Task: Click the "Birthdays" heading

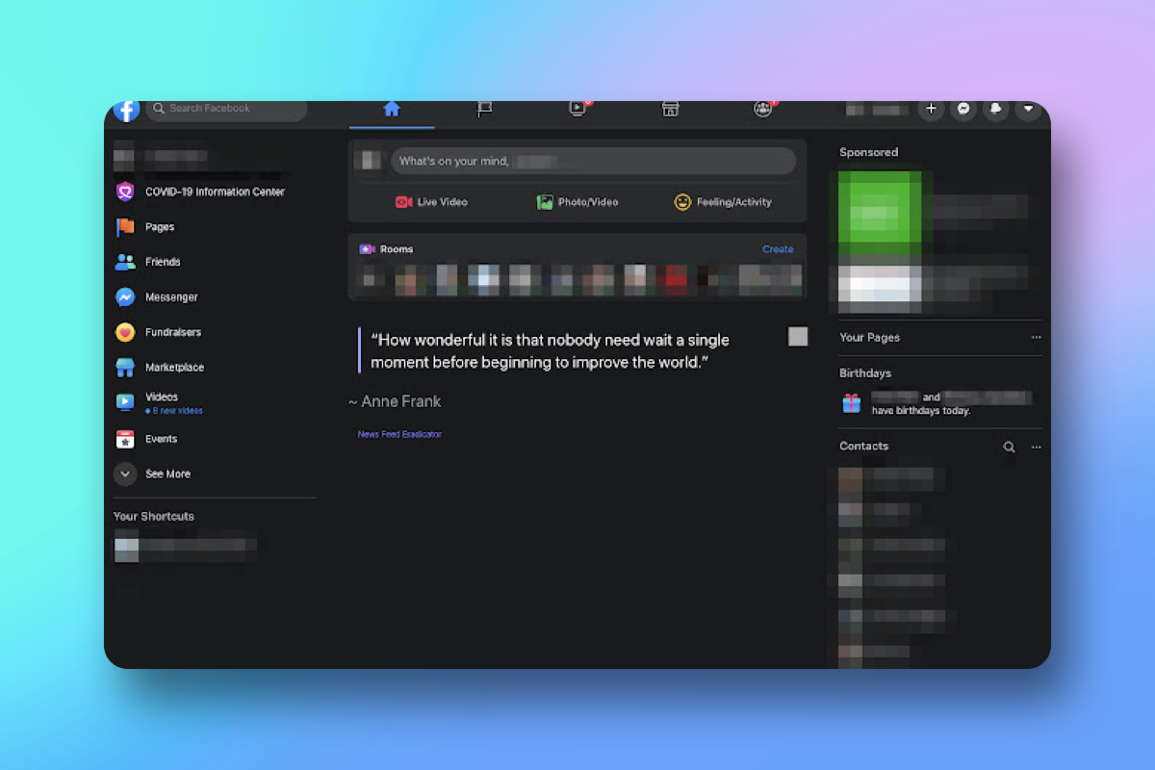Action: (865, 373)
